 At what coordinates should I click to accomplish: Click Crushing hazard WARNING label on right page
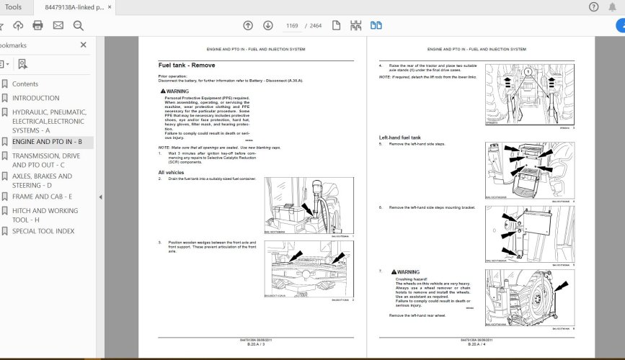click(405, 272)
